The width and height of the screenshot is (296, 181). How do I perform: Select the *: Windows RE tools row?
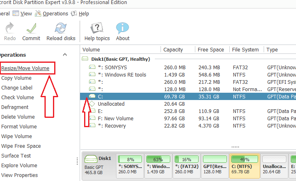188,75
